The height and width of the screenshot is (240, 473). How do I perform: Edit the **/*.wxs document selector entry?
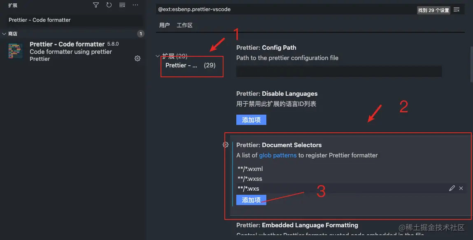pos(452,188)
